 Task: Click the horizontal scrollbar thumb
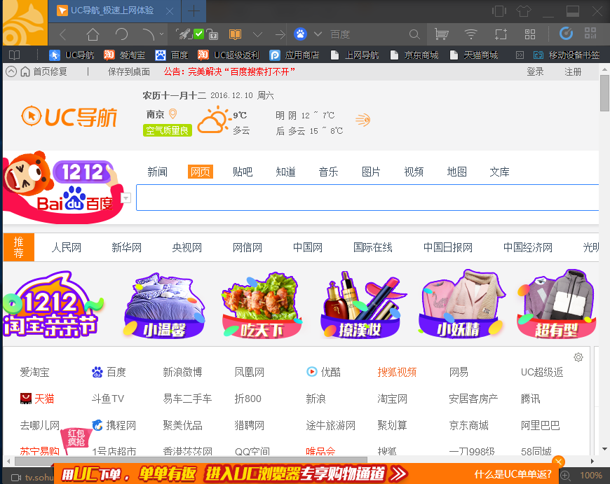pyautogui.click(x=191, y=461)
